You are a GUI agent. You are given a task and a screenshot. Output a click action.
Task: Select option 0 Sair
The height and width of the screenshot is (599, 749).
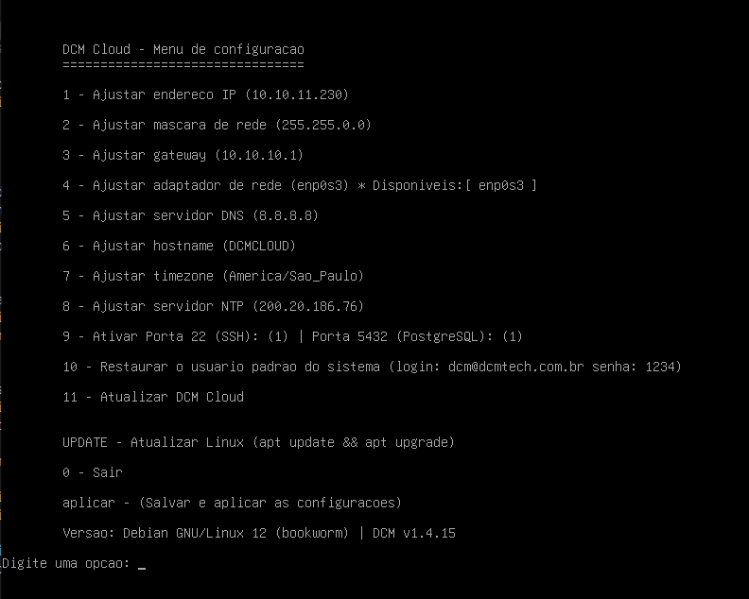click(93, 472)
